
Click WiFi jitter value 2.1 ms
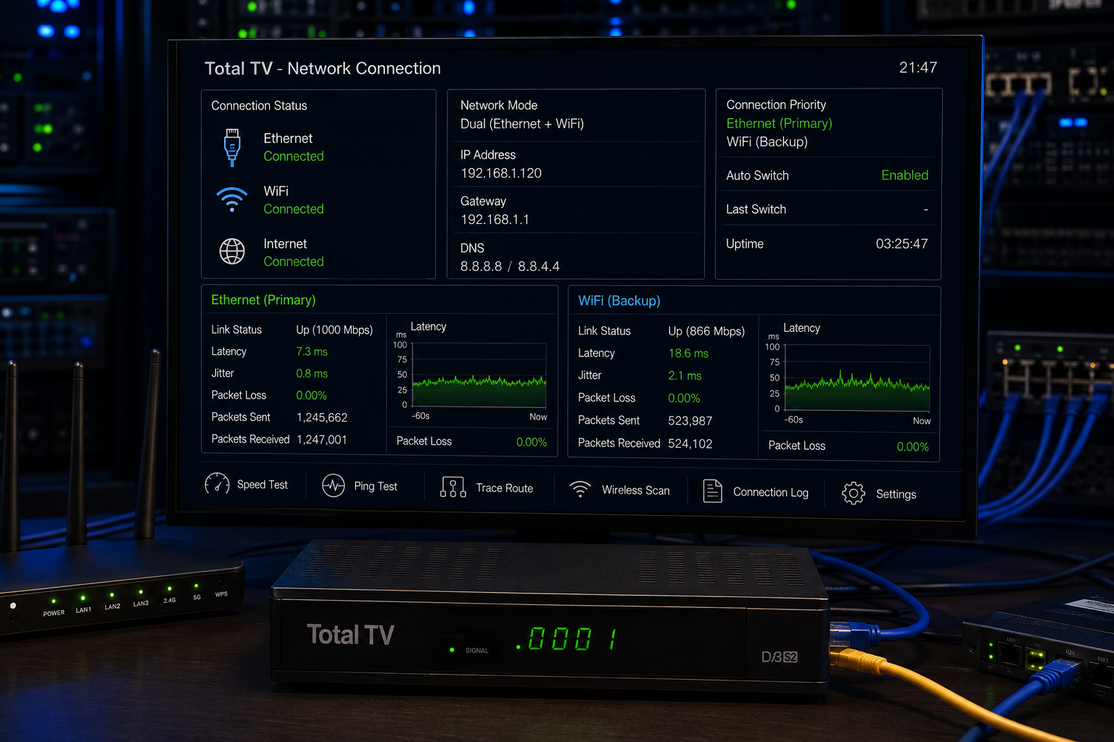685,376
